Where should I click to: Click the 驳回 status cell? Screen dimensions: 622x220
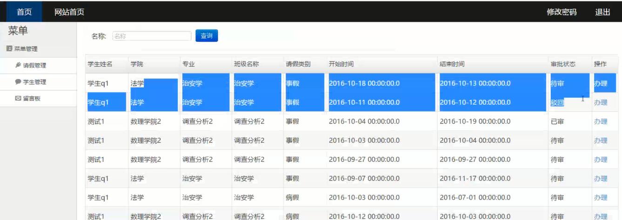[557, 103]
